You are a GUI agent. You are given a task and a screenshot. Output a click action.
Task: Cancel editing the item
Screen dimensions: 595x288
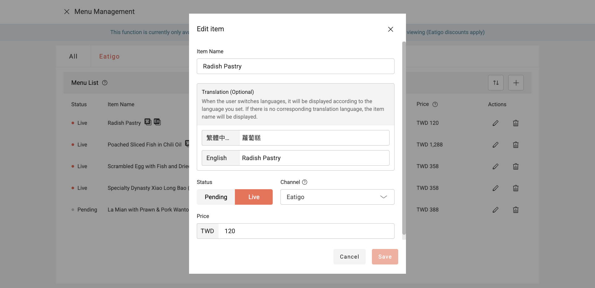click(349, 256)
